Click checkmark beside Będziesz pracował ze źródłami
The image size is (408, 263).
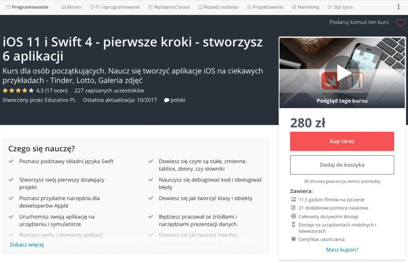point(151,217)
